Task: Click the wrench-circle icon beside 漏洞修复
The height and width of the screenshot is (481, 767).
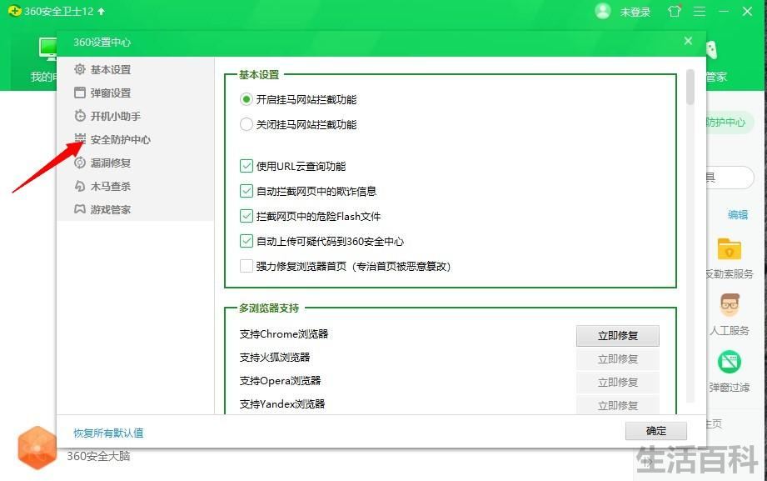Action: (x=80, y=163)
